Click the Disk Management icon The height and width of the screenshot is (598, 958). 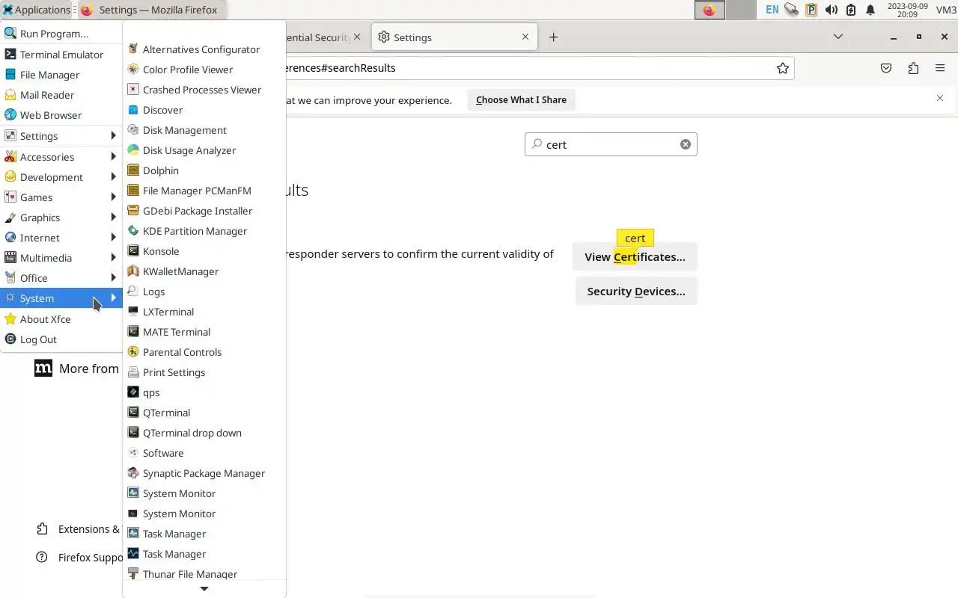click(133, 130)
